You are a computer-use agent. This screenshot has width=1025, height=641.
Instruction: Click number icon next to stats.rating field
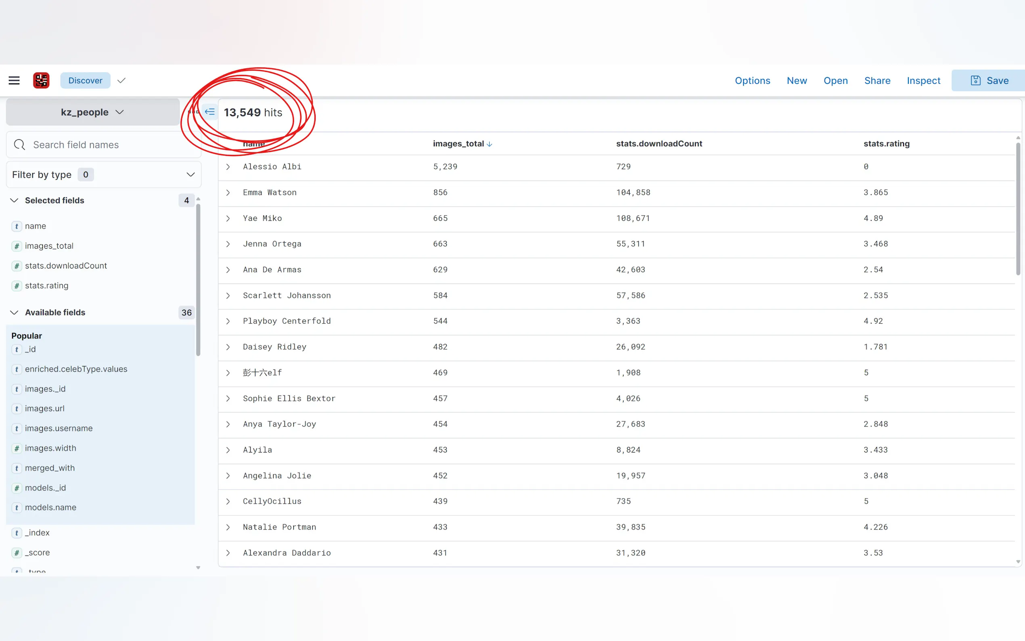pos(17,286)
